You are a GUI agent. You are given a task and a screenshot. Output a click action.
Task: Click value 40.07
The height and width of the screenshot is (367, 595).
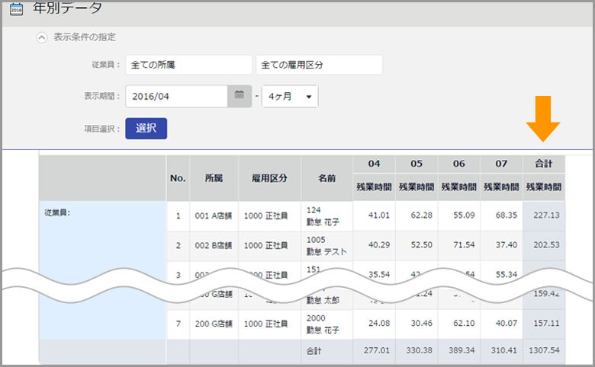pos(507,324)
